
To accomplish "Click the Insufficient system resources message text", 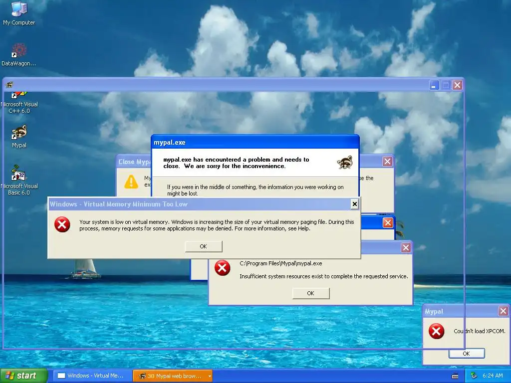I will (323, 276).
